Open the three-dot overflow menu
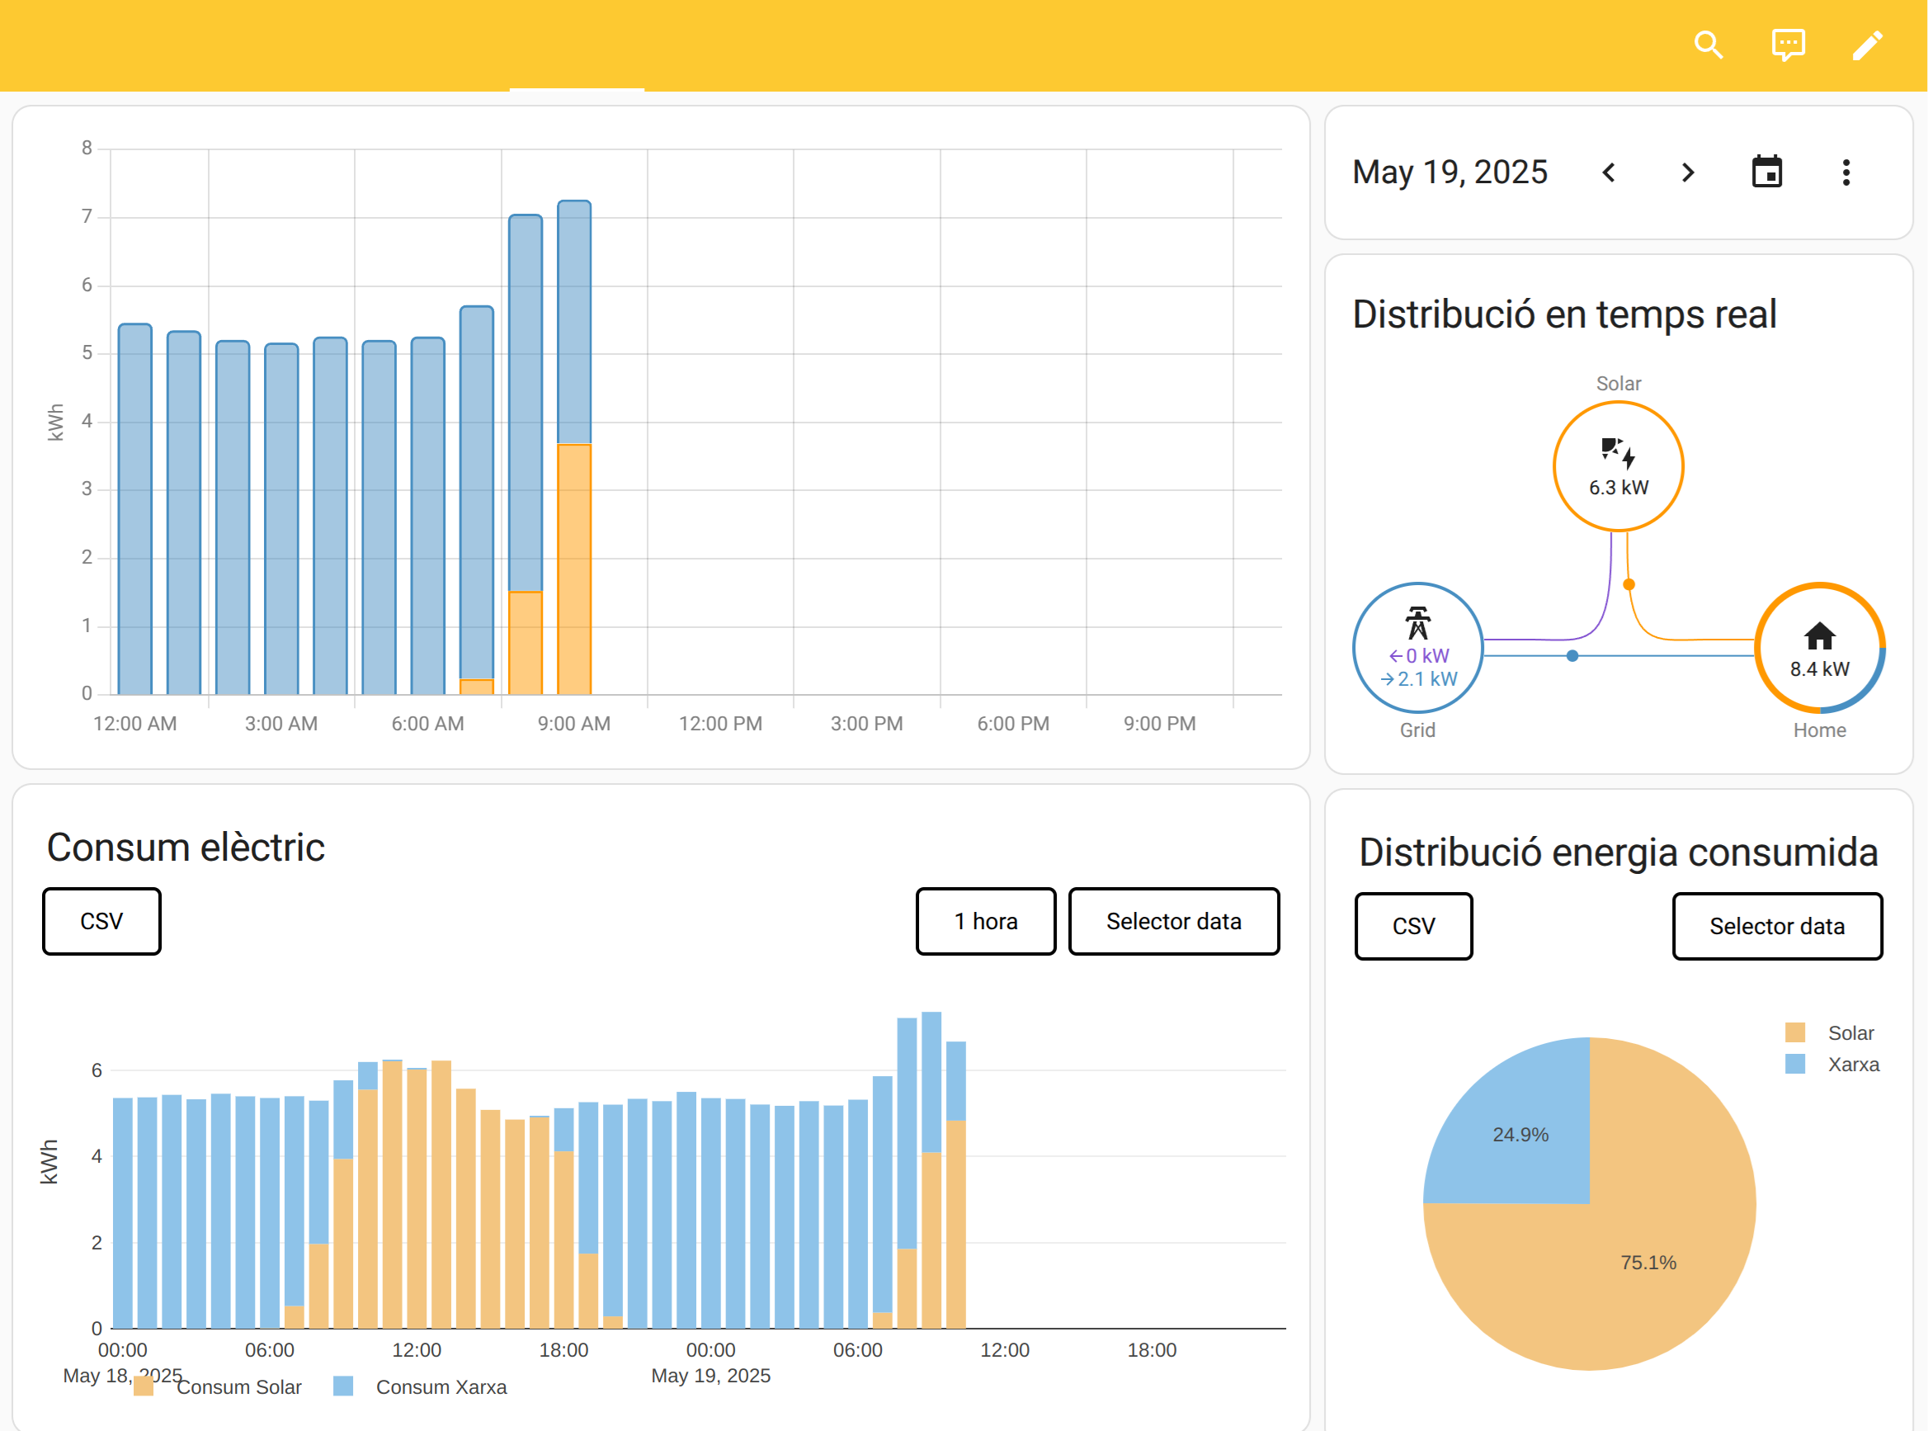The image size is (1928, 1431). coord(1846,172)
